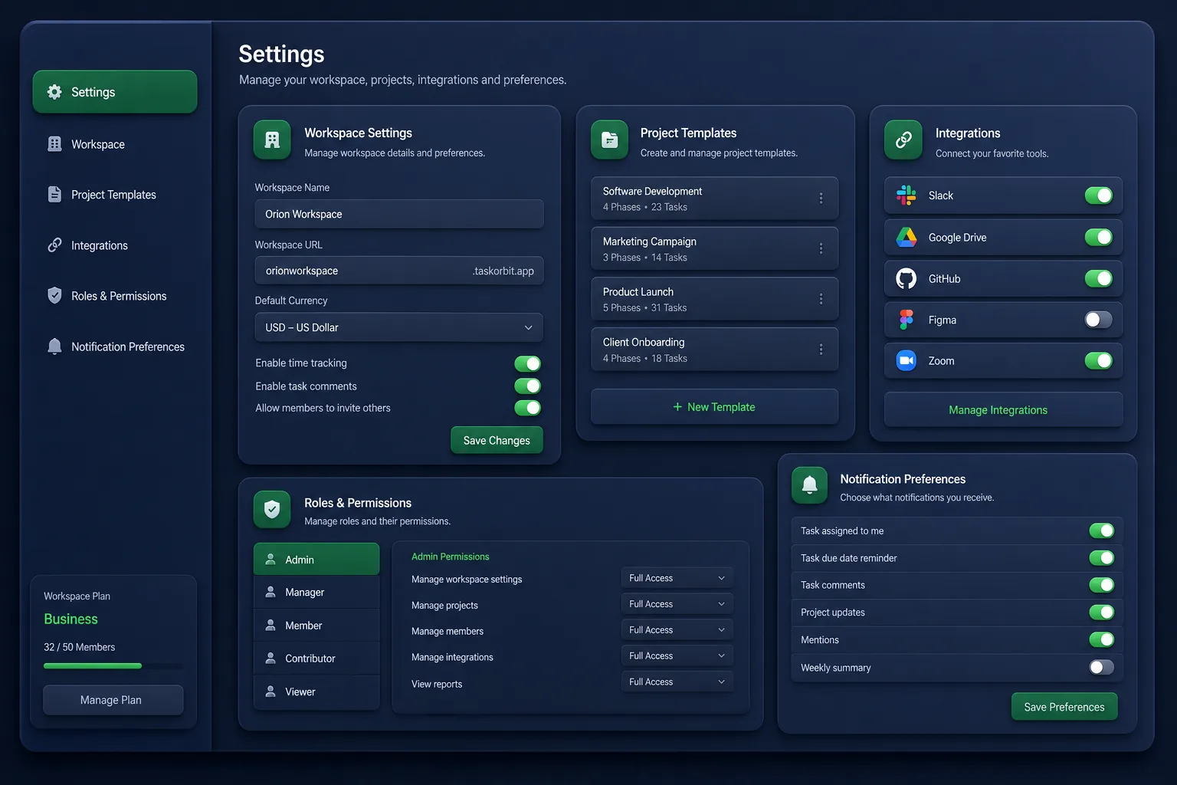Click the GitHub logo icon
The width and height of the screenshot is (1177, 785).
pyautogui.click(x=907, y=278)
